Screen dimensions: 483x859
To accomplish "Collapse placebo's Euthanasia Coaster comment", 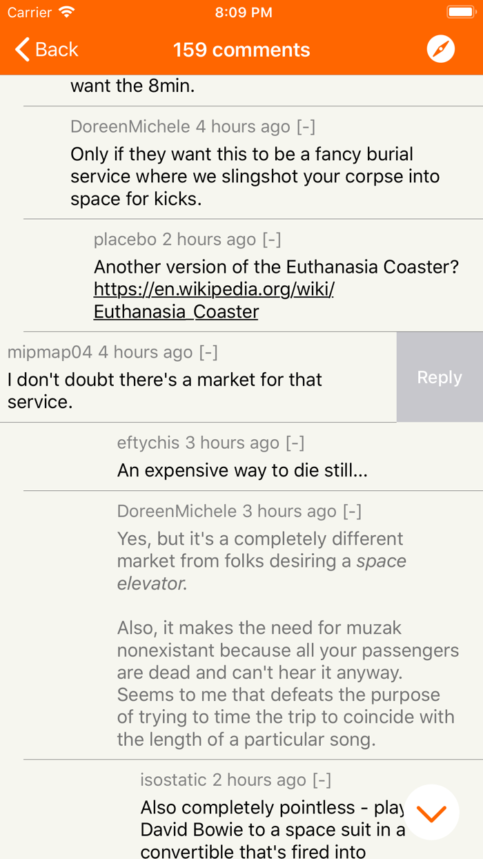I will [x=270, y=239].
